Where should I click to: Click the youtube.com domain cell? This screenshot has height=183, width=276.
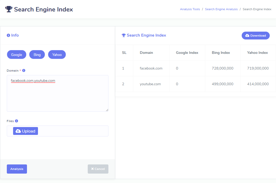click(150, 84)
